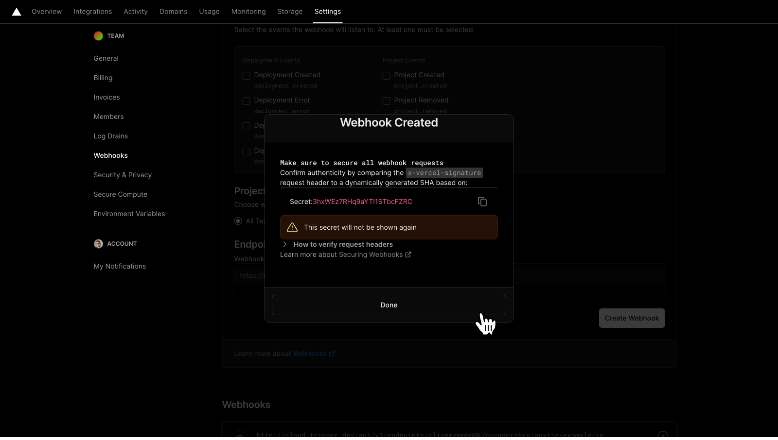Image resolution: width=778 pixels, height=440 pixels.
Task: Click the Deployment Events column heading
Action: click(x=271, y=60)
